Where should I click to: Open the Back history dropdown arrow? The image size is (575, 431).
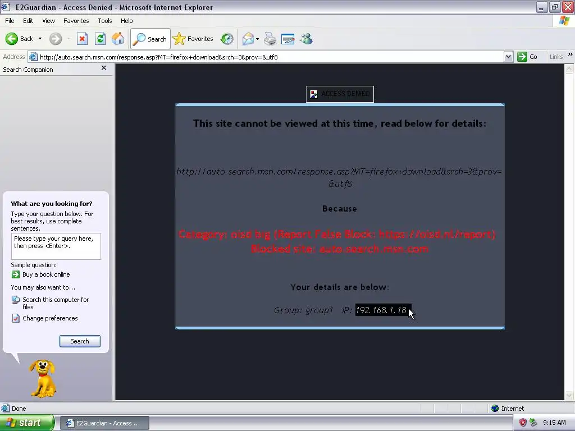coord(40,39)
